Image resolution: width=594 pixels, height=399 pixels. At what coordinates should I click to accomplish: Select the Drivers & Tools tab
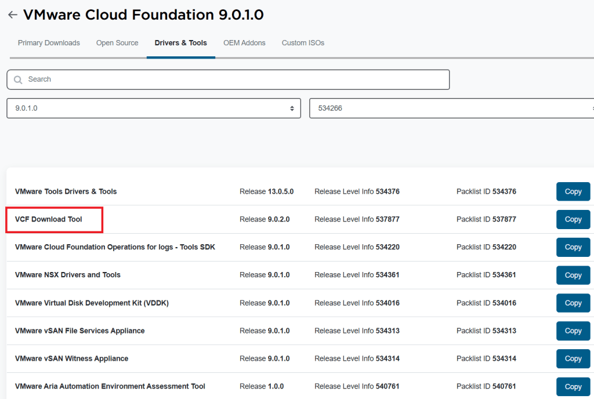tap(180, 43)
